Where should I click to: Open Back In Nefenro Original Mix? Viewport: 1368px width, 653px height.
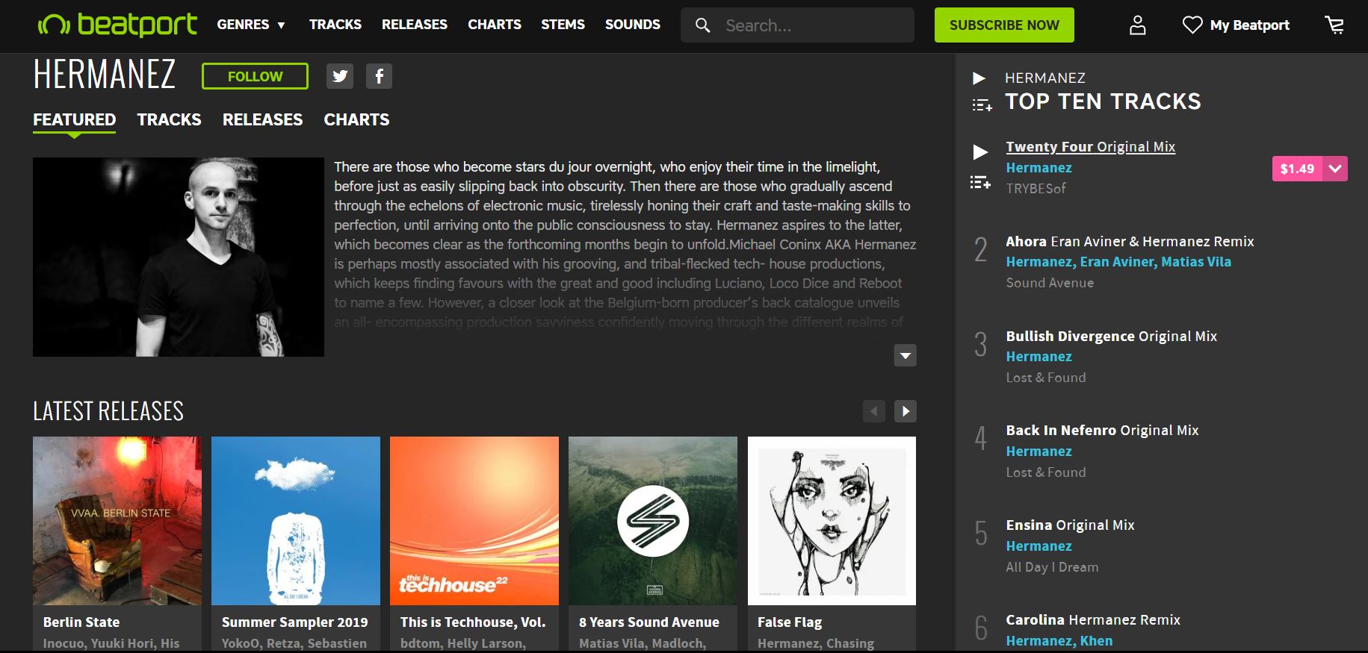(1102, 431)
